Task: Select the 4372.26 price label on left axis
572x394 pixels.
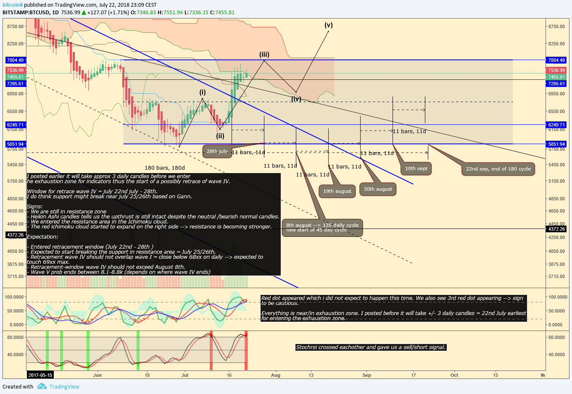Action: click(15, 235)
